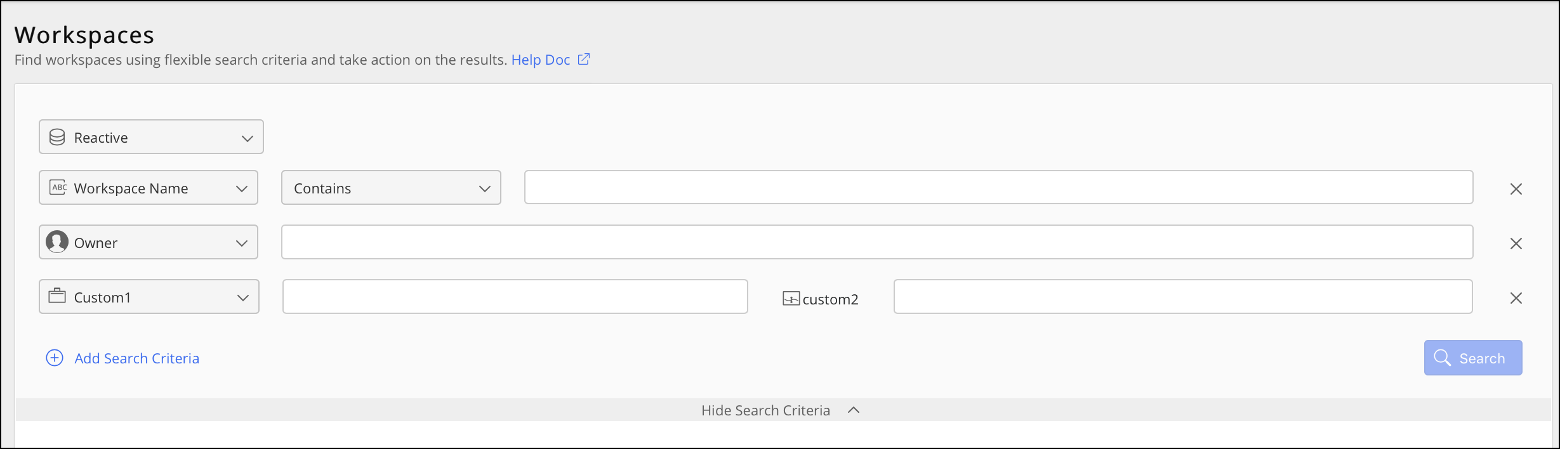Expand the Contains operator dropdown
Image resolution: width=1560 pixels, height=449 pixels.
coord(484,189)
